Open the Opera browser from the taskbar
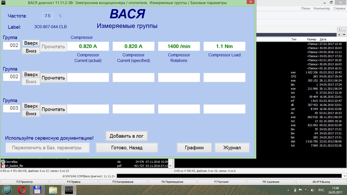Image resolution: width=347 pixels, height=195 pixels. [x=22, y=190]
